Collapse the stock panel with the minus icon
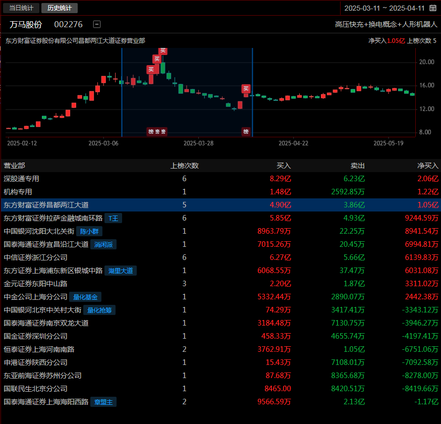 pyautogui.click(x=97, y=24)
